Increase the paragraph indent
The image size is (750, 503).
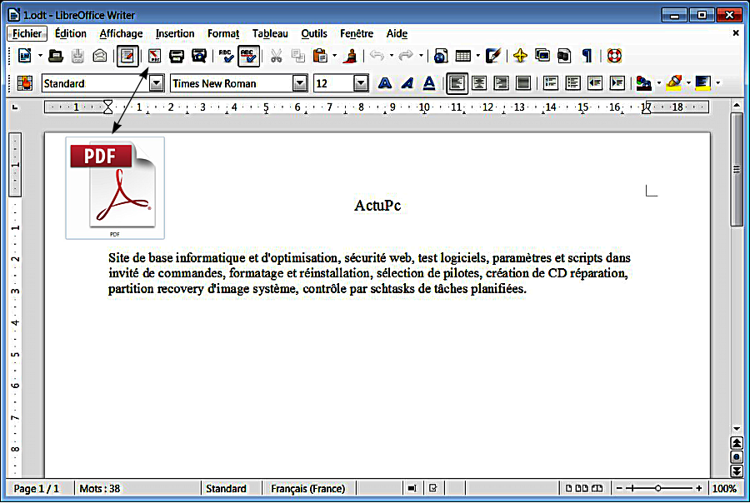617,83
